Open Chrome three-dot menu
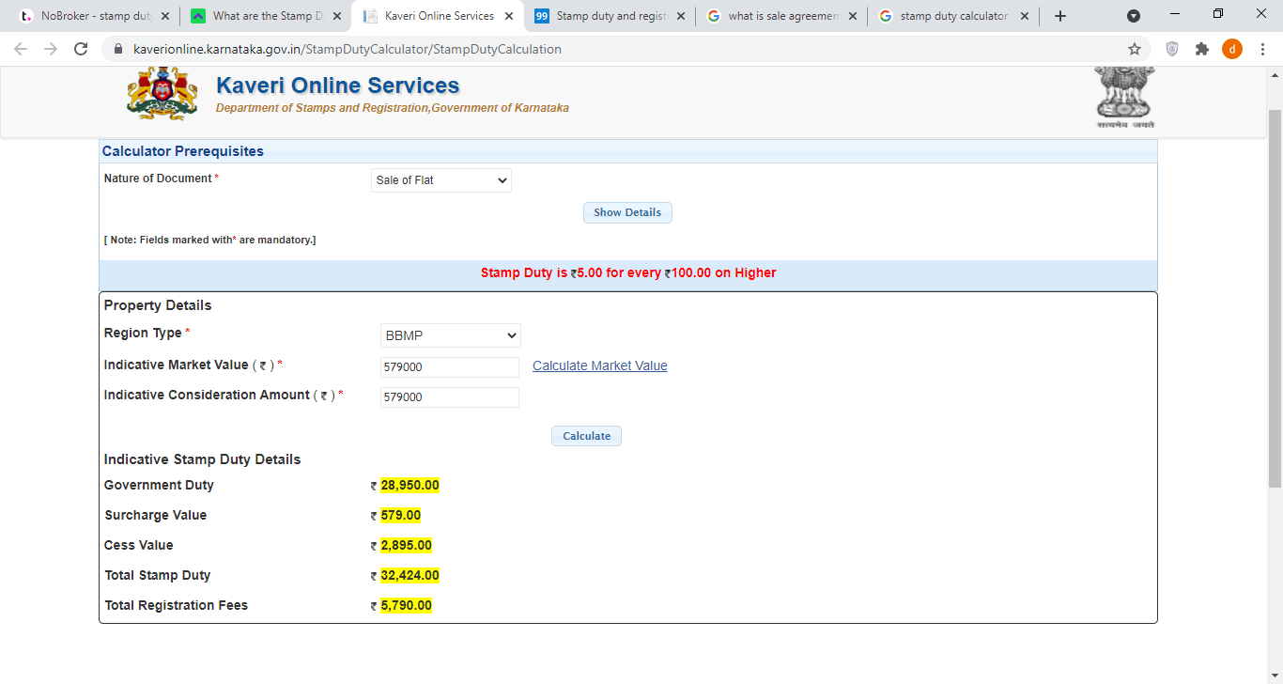The height and width of the screenshot is (684, 1283). pos(1262,49)
